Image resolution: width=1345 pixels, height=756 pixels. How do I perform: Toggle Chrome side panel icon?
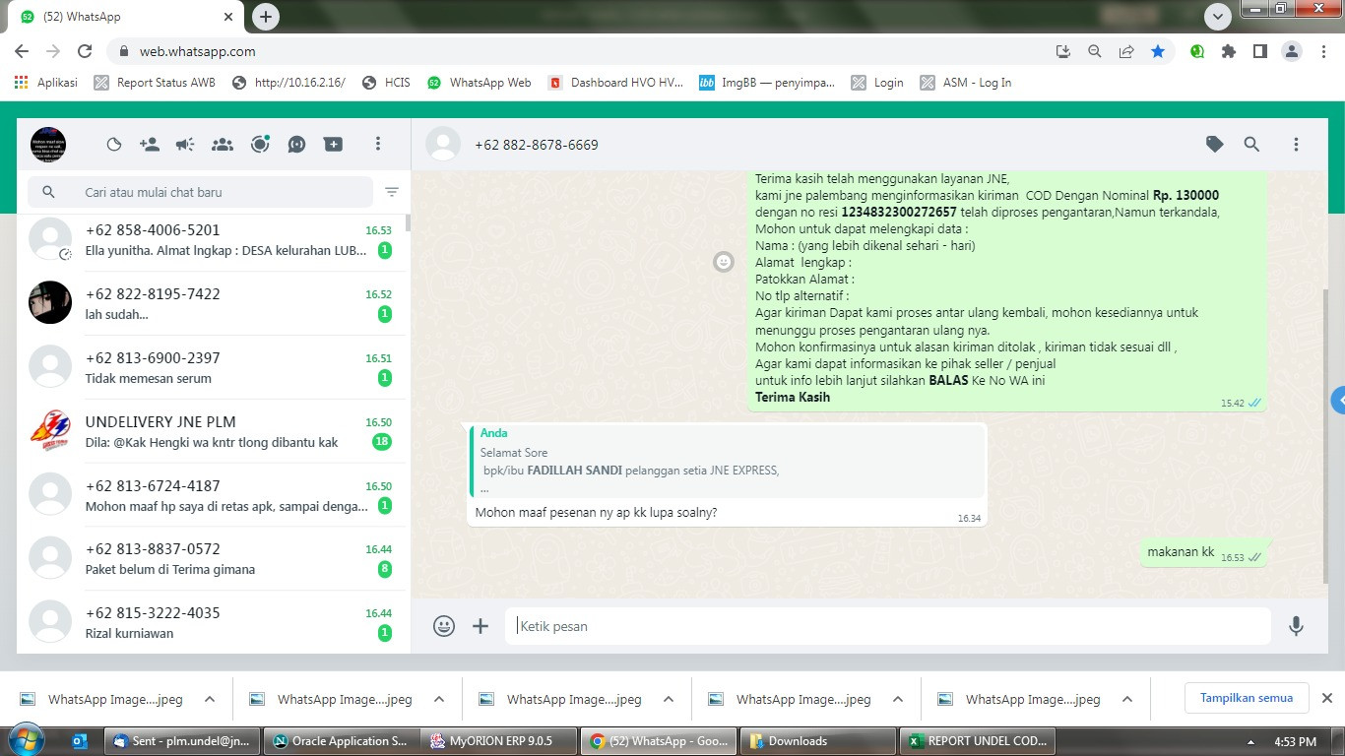[x=1259, y=51]
